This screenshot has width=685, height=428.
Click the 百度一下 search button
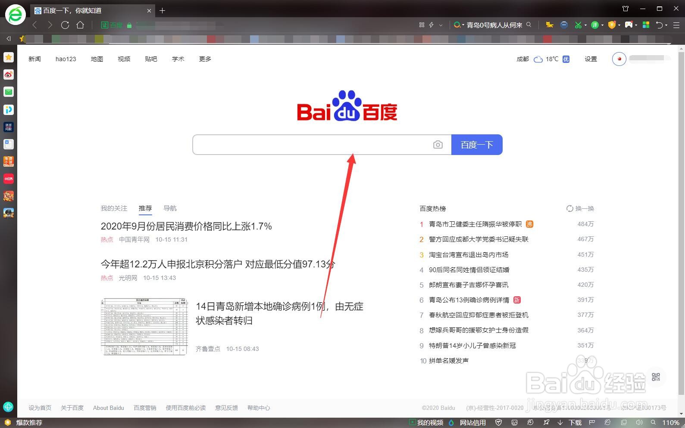(x=477, y=145)
